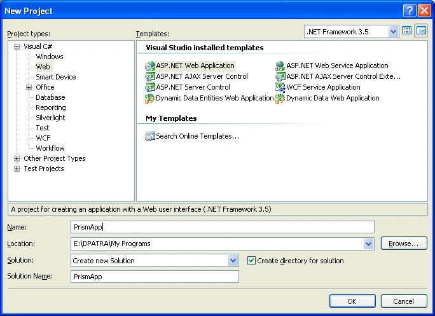Expand the Office tree node

tap(29, 87)
